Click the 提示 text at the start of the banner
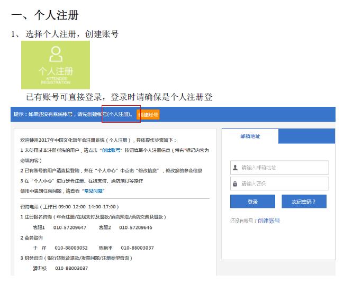This screenshot has width=344, height=284. (20, 114)
